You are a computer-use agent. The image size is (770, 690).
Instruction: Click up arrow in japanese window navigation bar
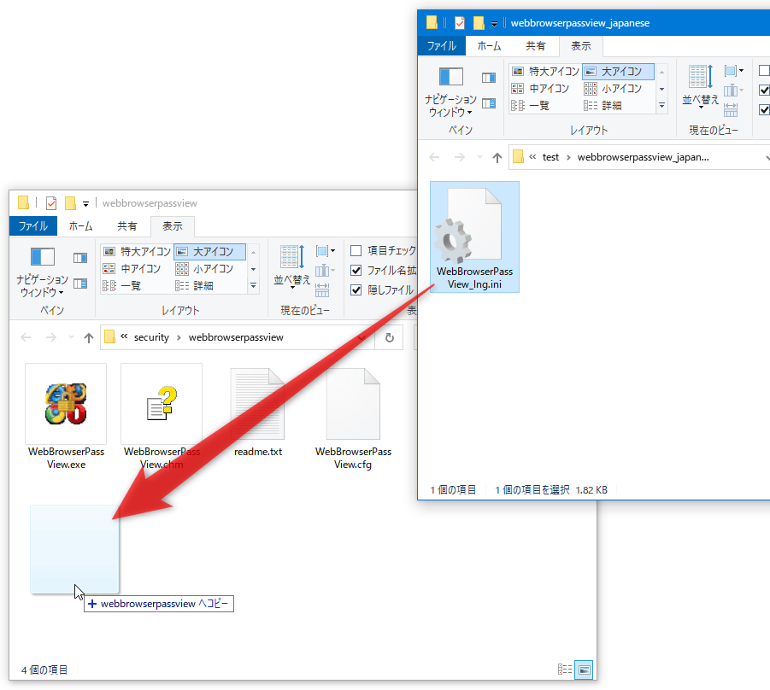497,157
